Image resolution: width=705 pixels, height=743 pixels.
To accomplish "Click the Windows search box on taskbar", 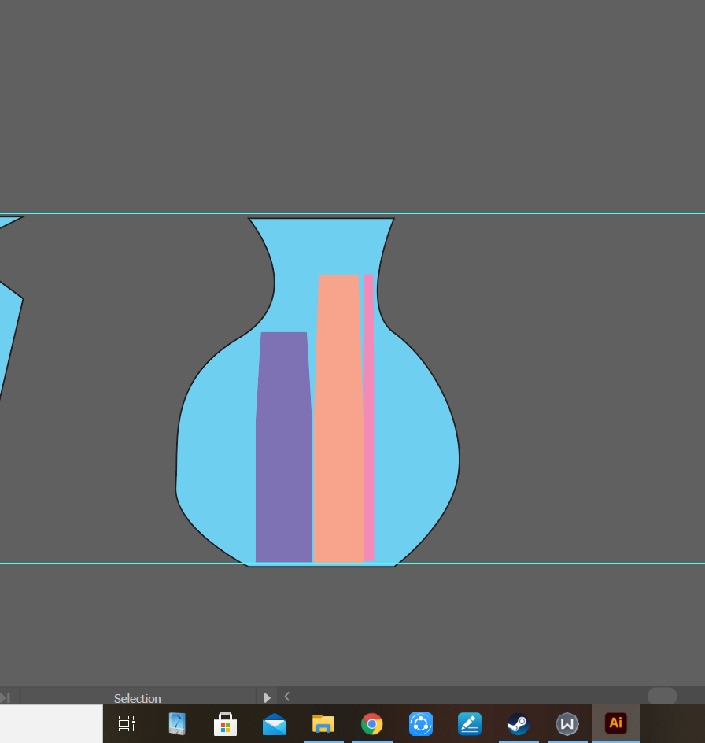I will [51, 723].
